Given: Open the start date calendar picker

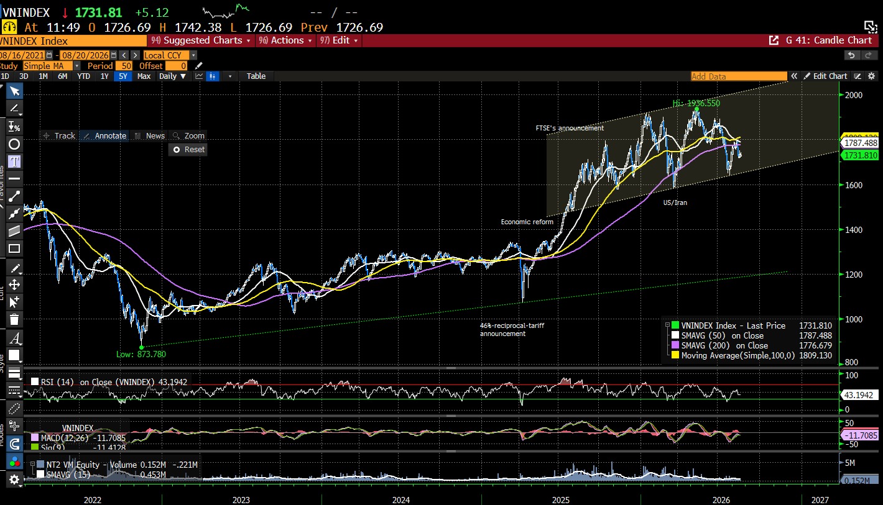Looking at the screenshot, I should click(x=49, y=55).
